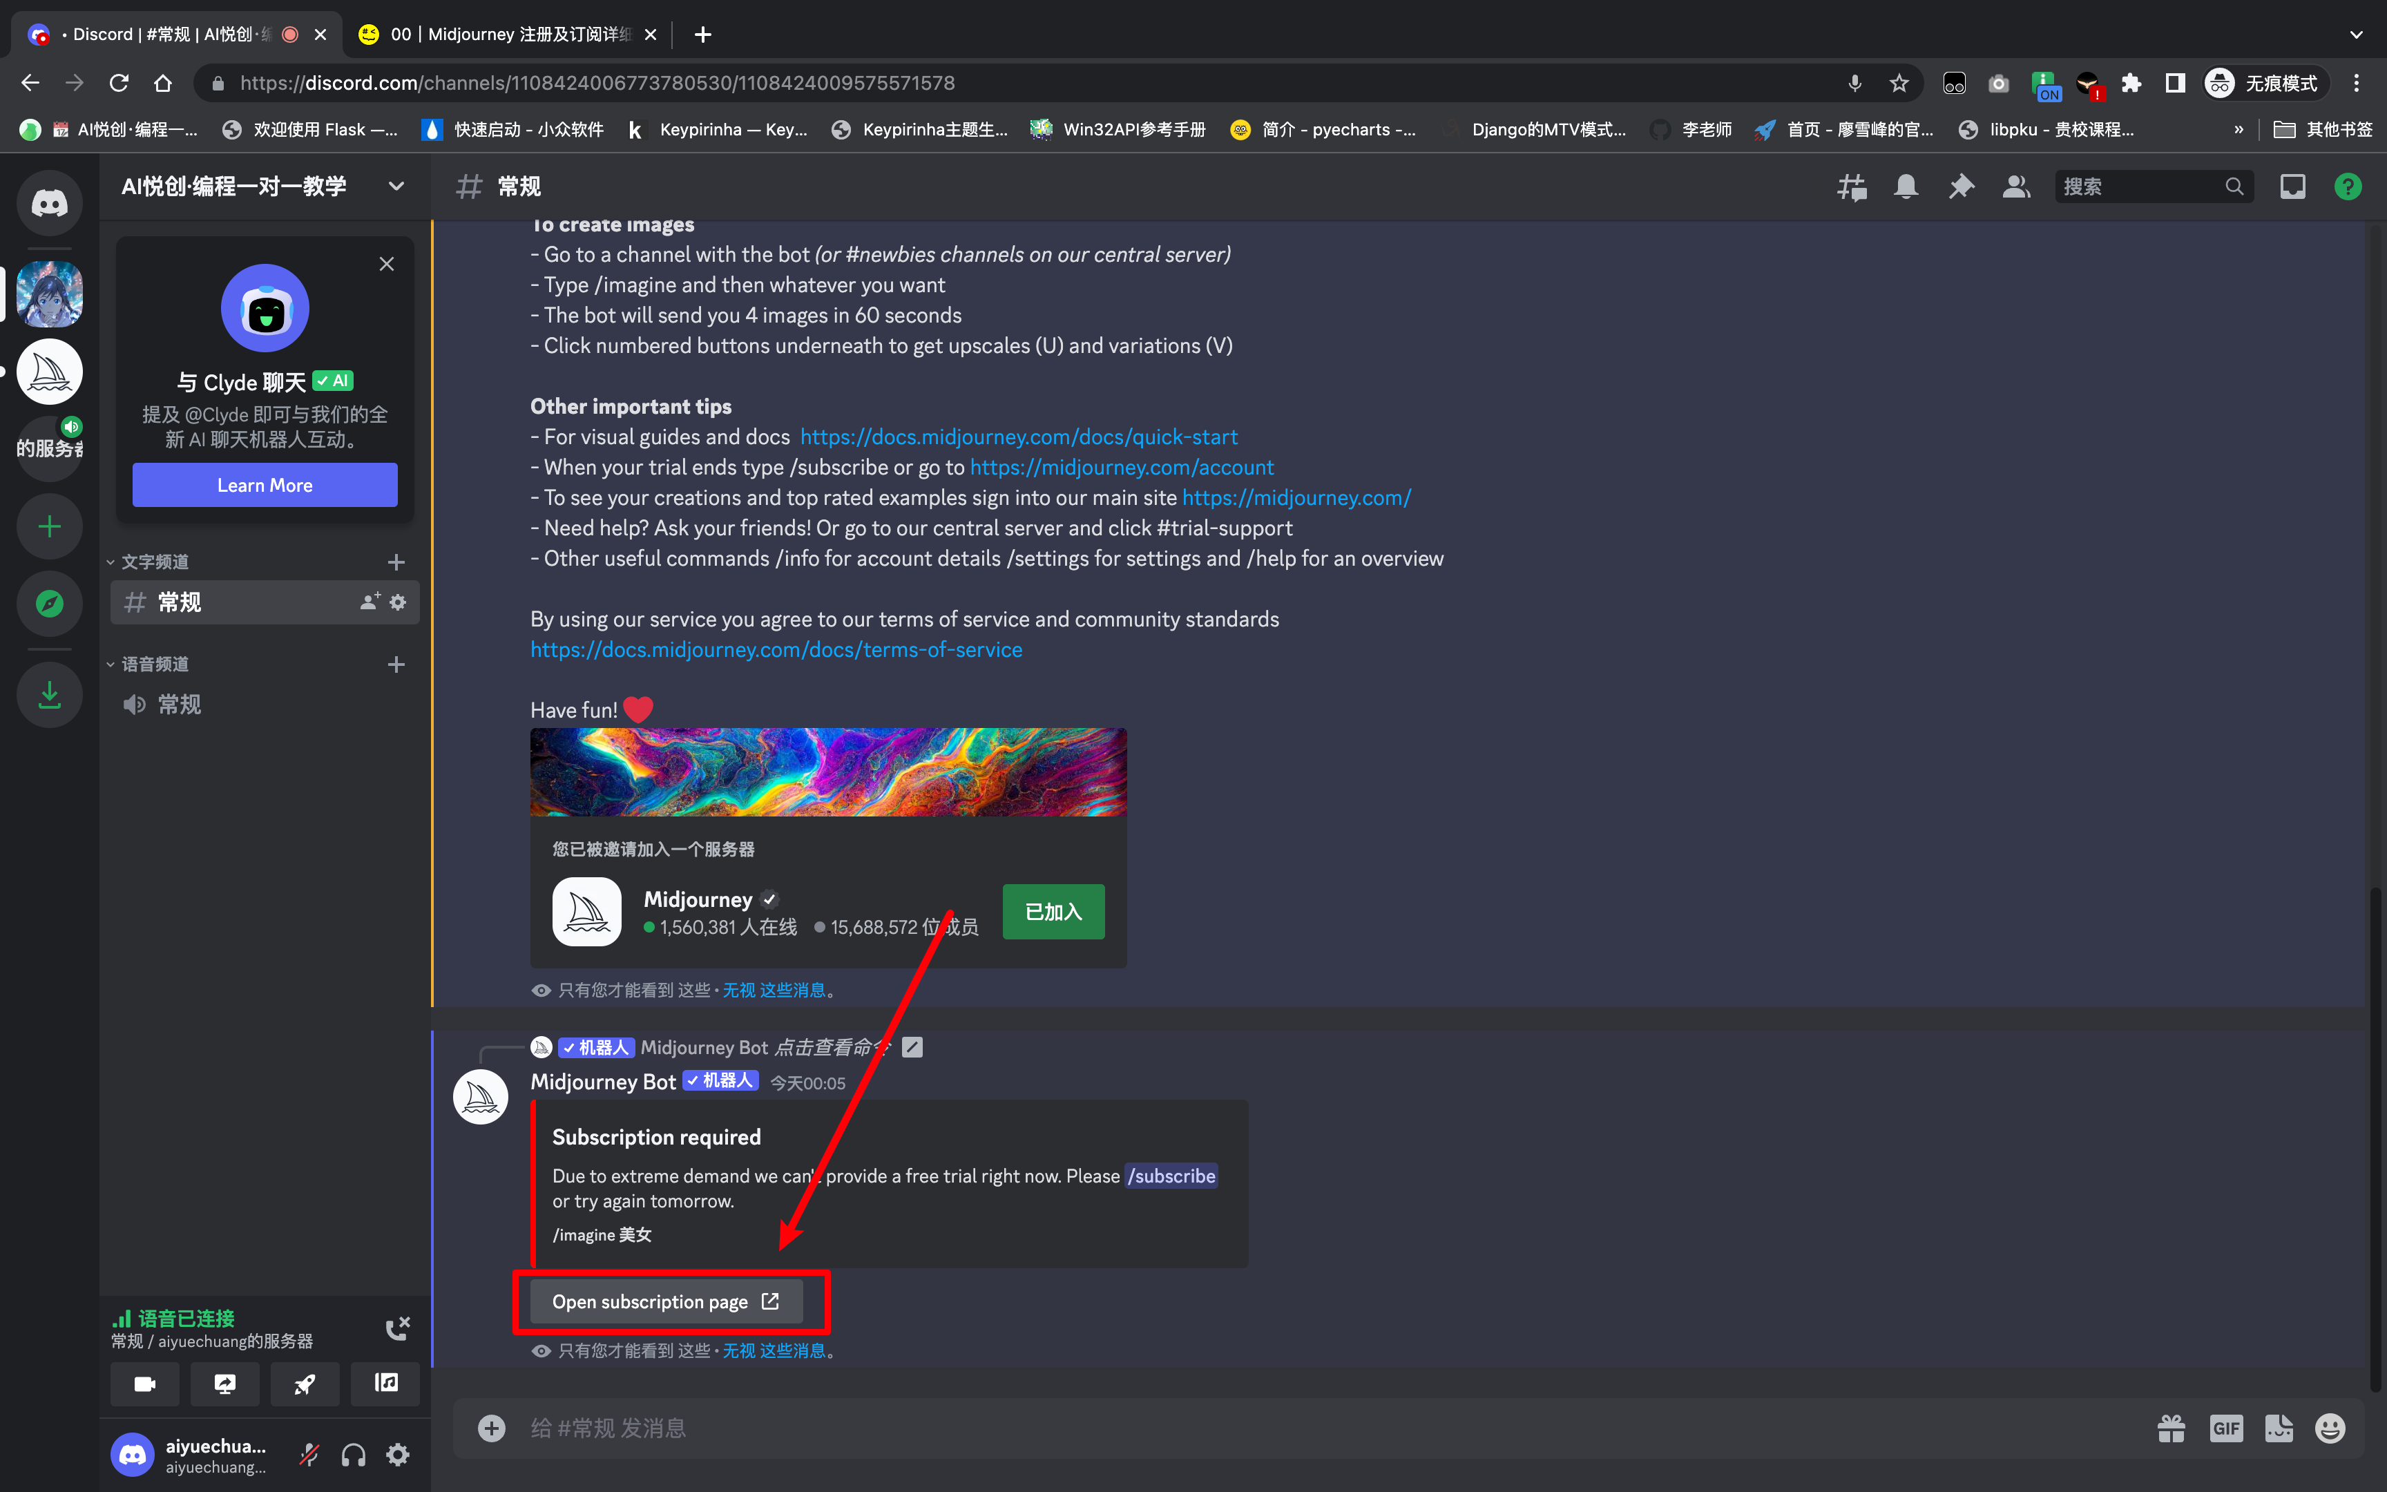Share your screen icon button
2387x1492 pixels.
click(x=225, y=1384)
